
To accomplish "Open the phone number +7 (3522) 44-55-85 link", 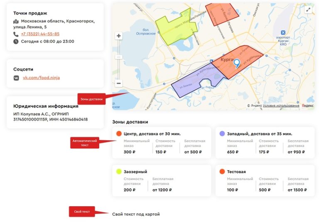I will [x=40, y=34].
